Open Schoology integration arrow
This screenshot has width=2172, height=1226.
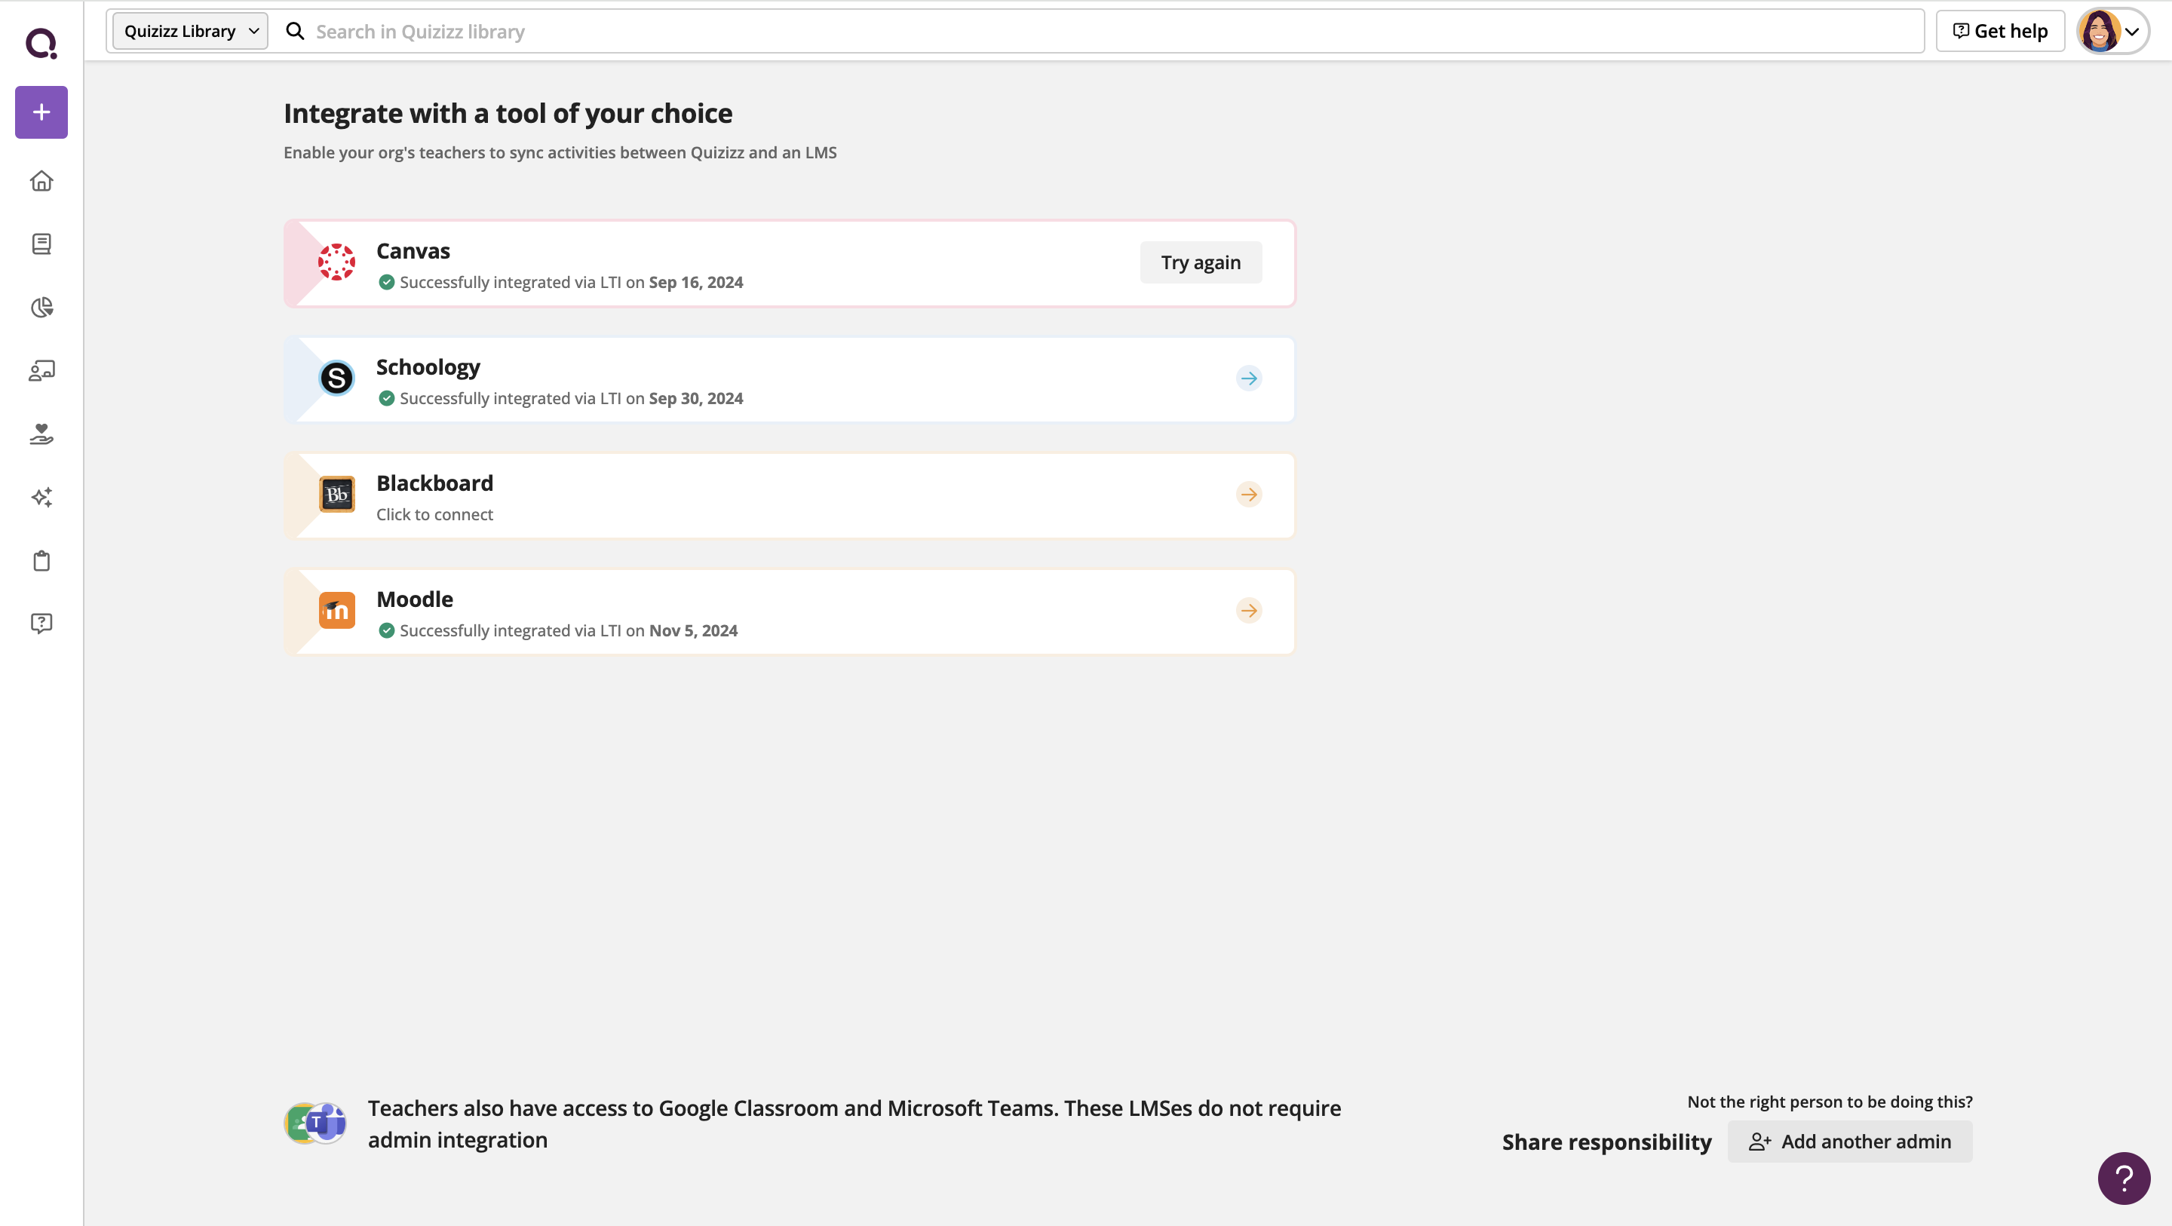point(1249,379)
